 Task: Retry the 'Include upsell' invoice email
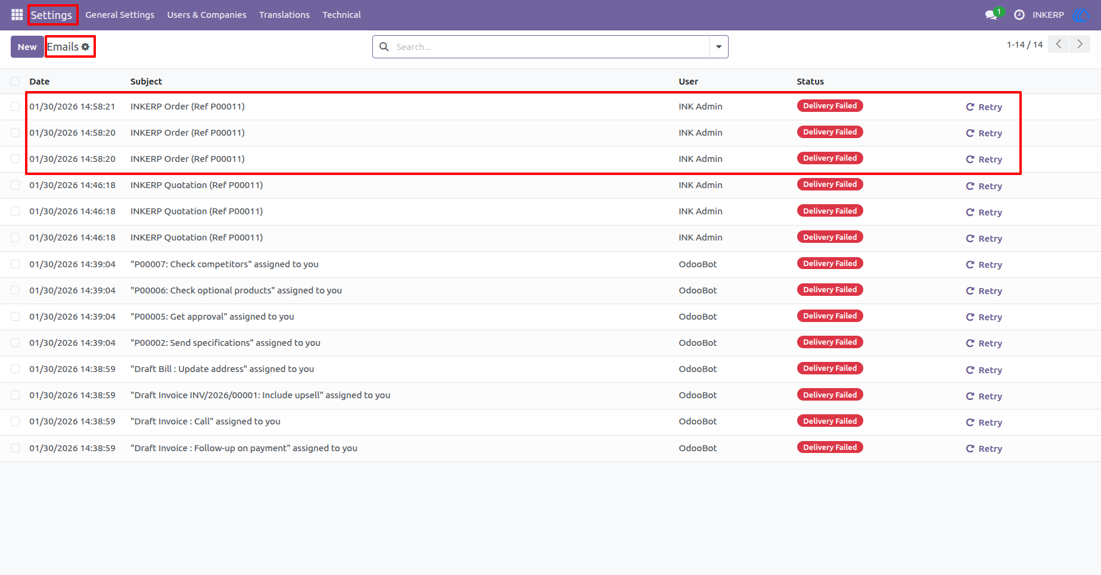point(984,396)
